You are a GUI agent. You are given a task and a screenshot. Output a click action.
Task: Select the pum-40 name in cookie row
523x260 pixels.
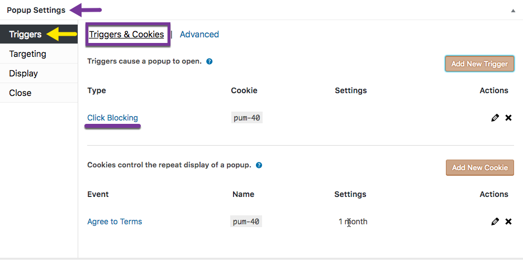246,222
